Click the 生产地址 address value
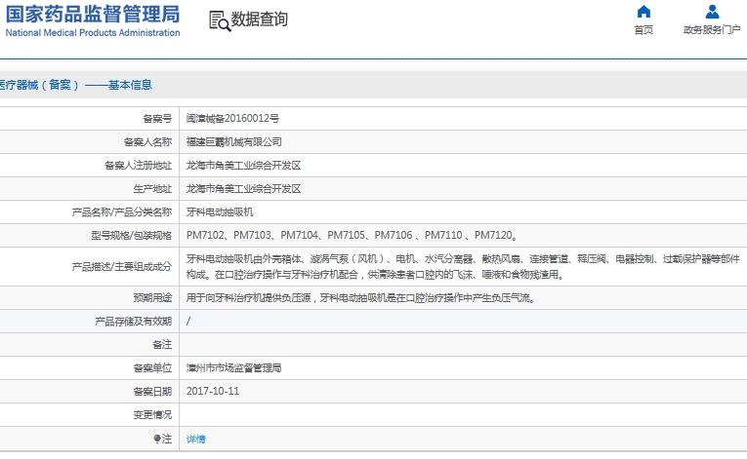747x459 pixels. click(243, 189)
